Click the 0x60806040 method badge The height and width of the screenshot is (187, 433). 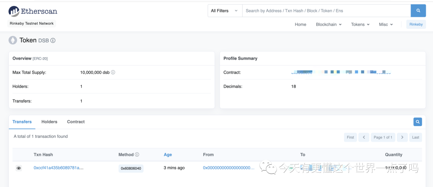pyautogui.click(x=131, y=169)
